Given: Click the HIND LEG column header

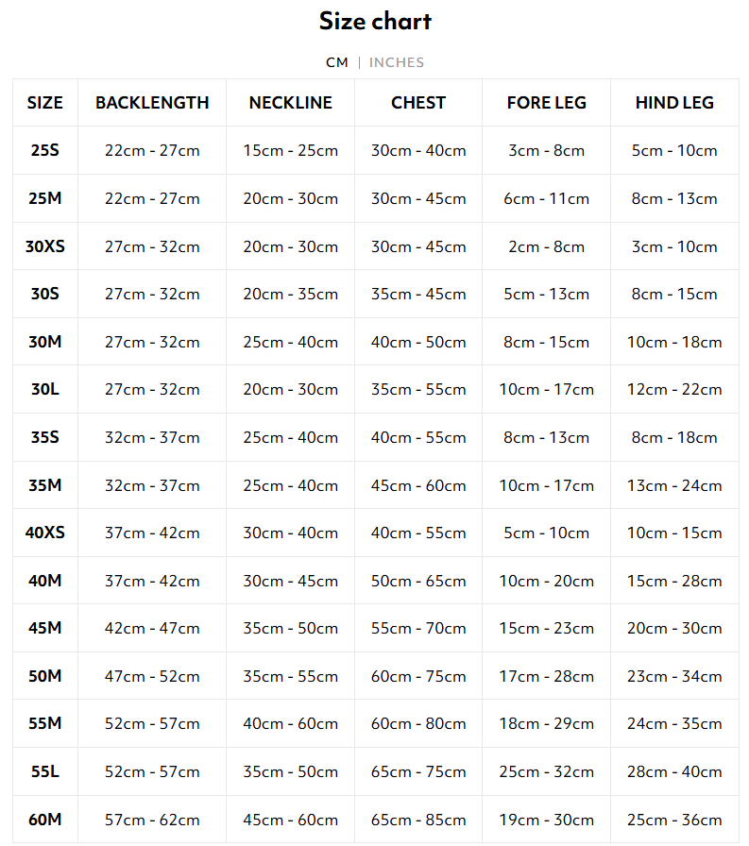Looking at the screenshot, I should click(674, 103).
